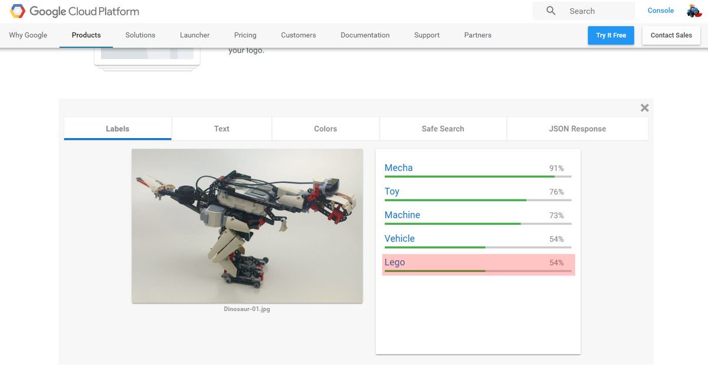
Task: Open the Safe Search tab
Action: 442,128
